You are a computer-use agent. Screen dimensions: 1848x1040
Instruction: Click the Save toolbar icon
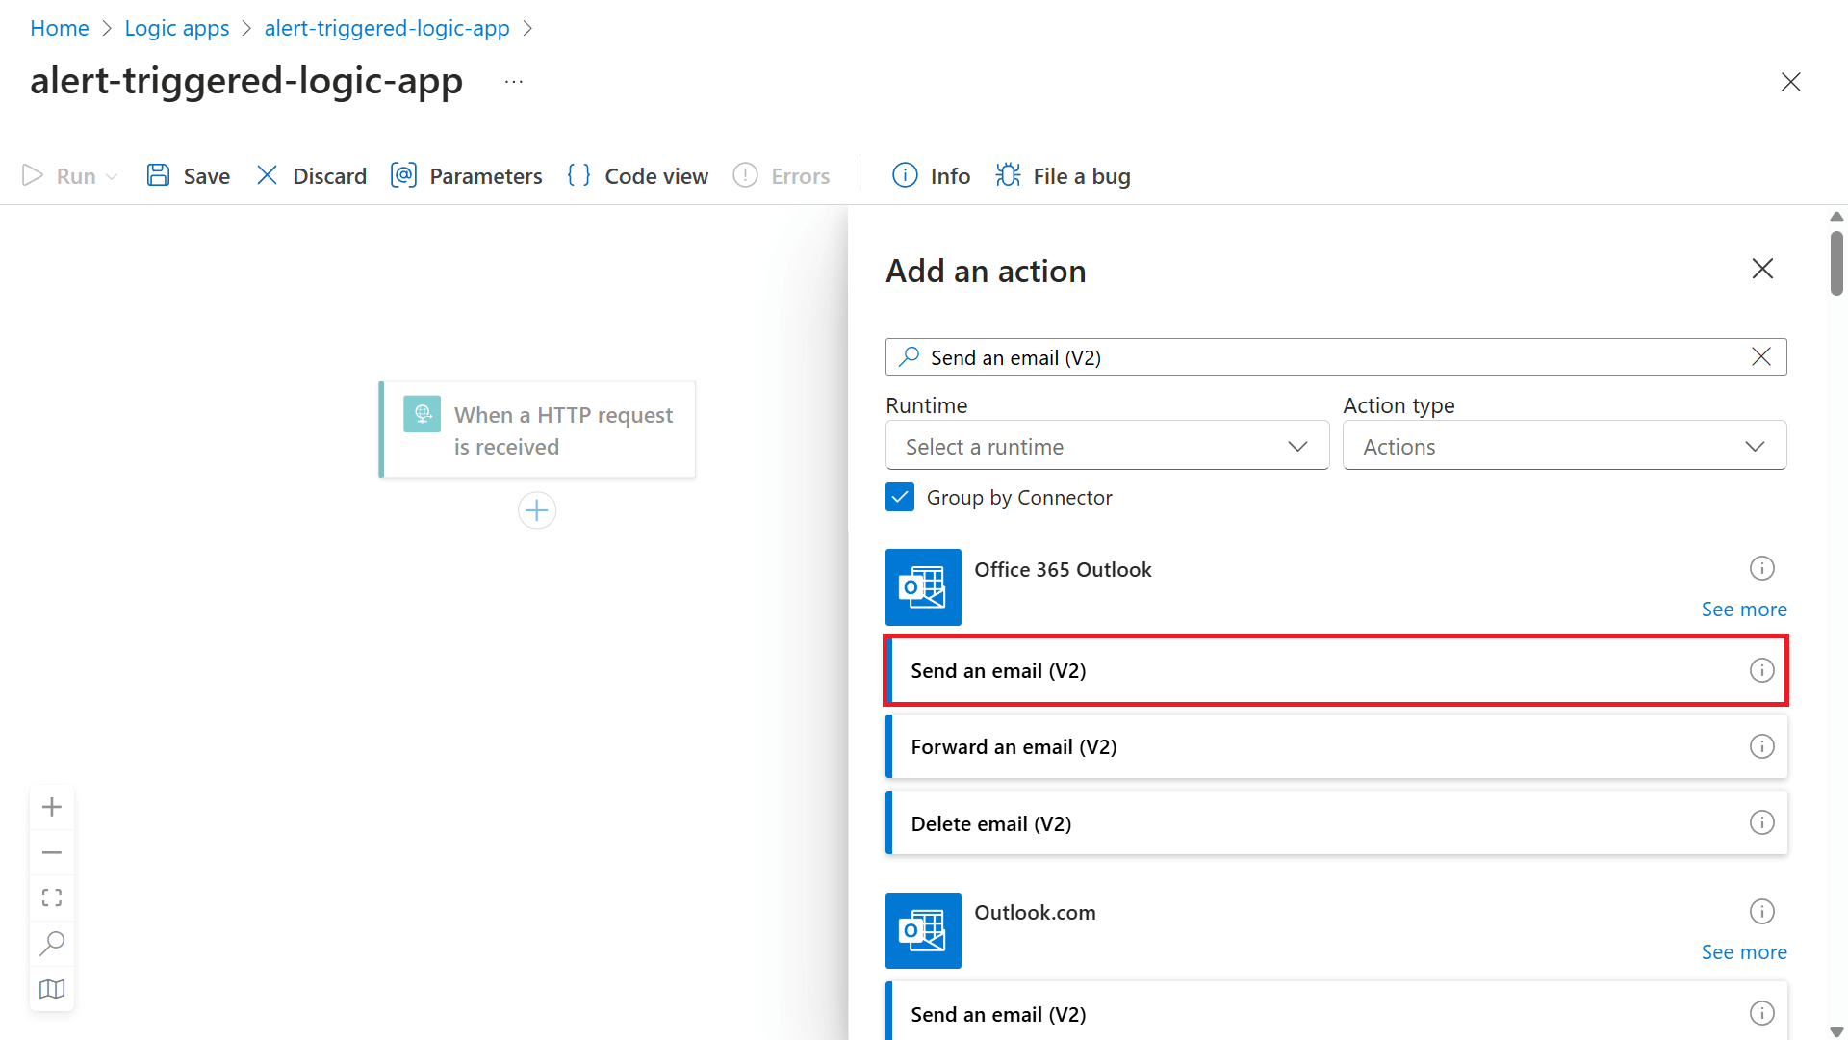tap(159, 175)
